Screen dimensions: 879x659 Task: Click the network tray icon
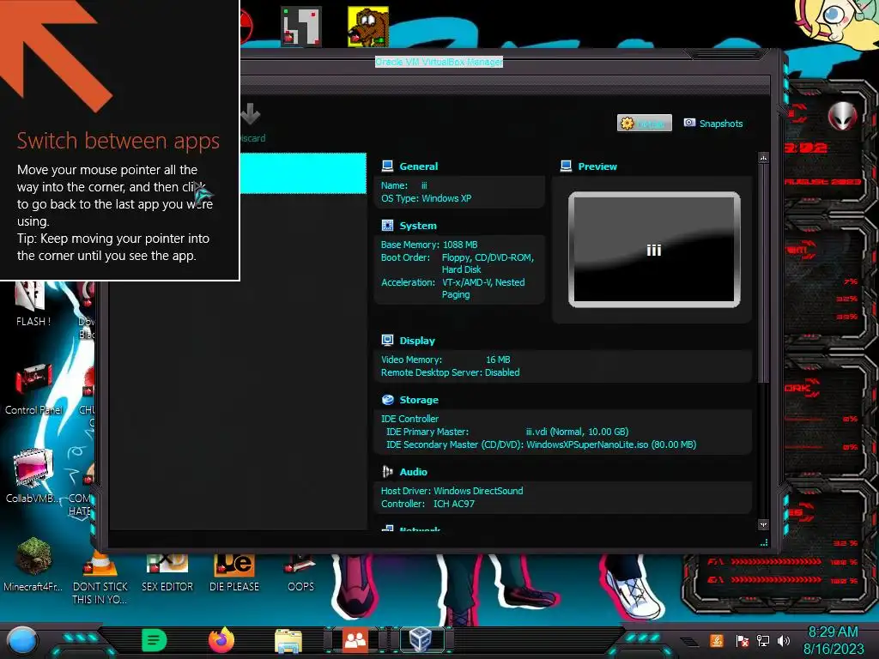tap(763, 640)
